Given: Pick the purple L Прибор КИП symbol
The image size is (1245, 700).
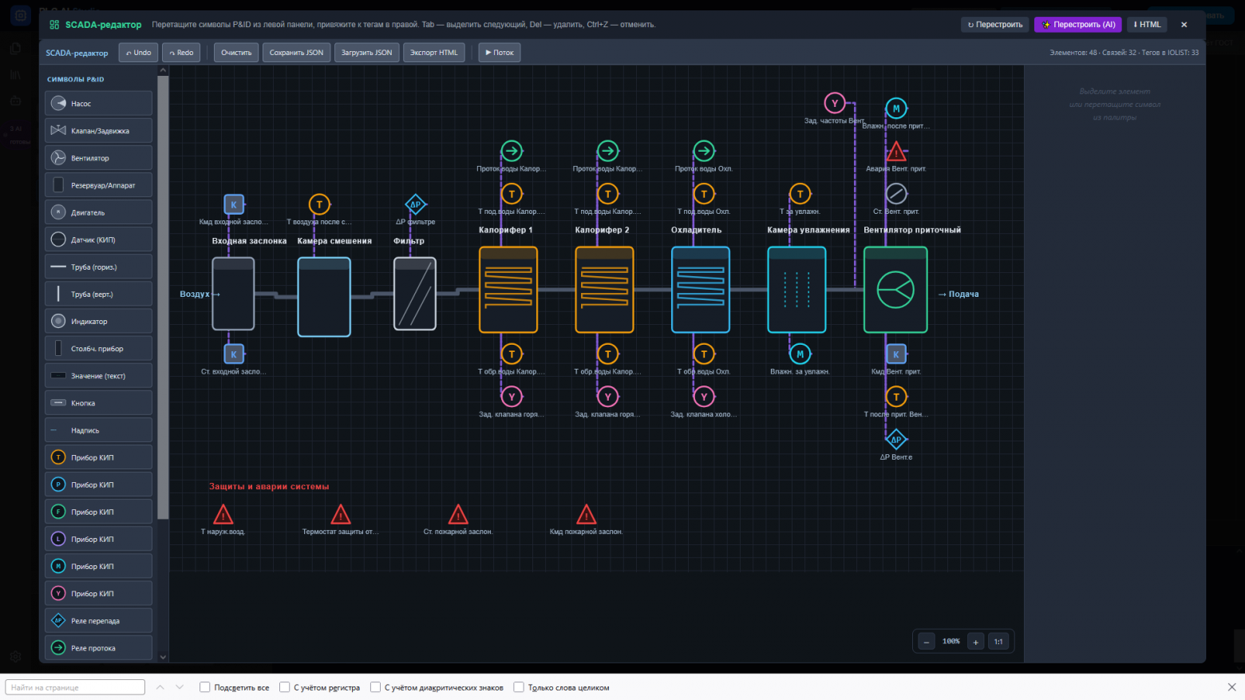Looking at the screenshot, I should click(x=98, y=539).
